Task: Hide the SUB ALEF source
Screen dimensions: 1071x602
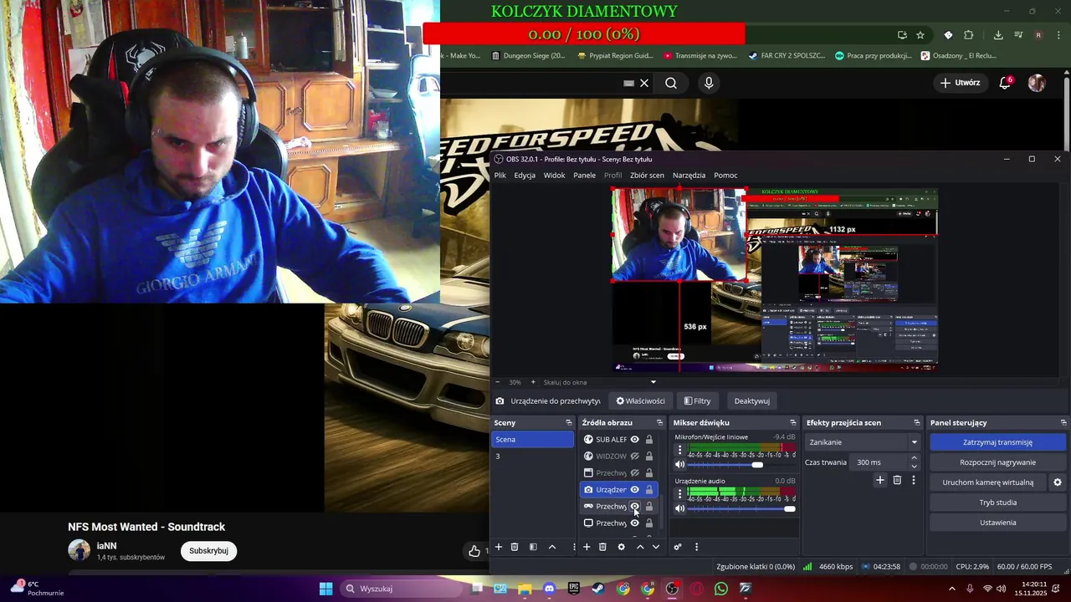Action: click(x=634, y=440)
